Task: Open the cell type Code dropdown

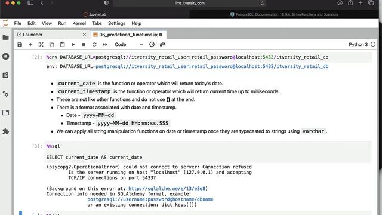Action: (129, 44)
